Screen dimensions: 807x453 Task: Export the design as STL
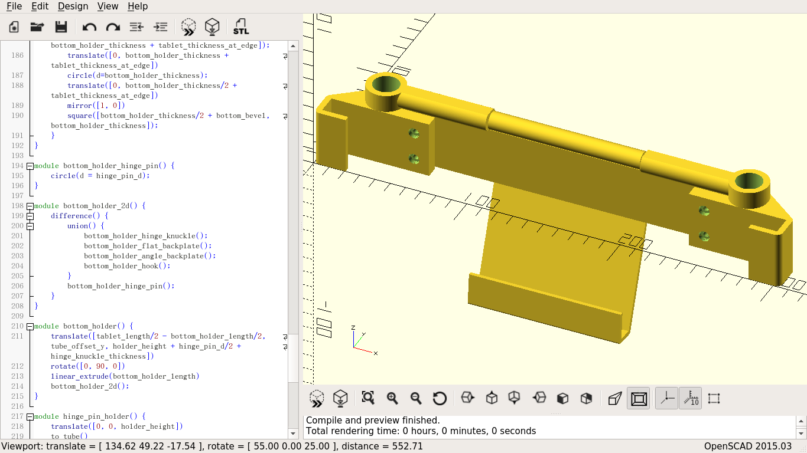[x=240, y=27]
